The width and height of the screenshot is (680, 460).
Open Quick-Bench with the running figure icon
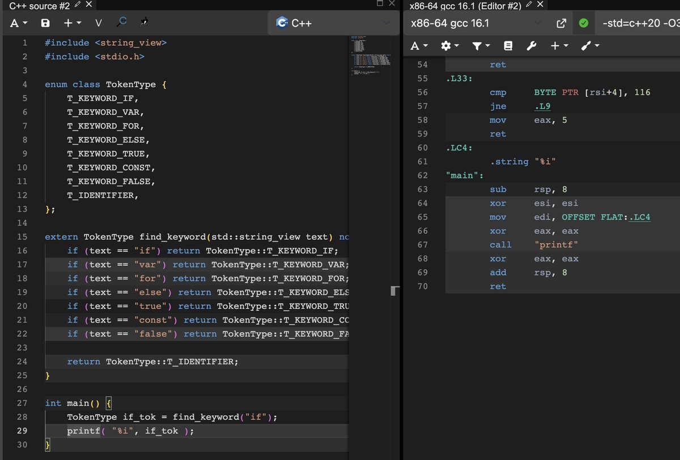144,23
